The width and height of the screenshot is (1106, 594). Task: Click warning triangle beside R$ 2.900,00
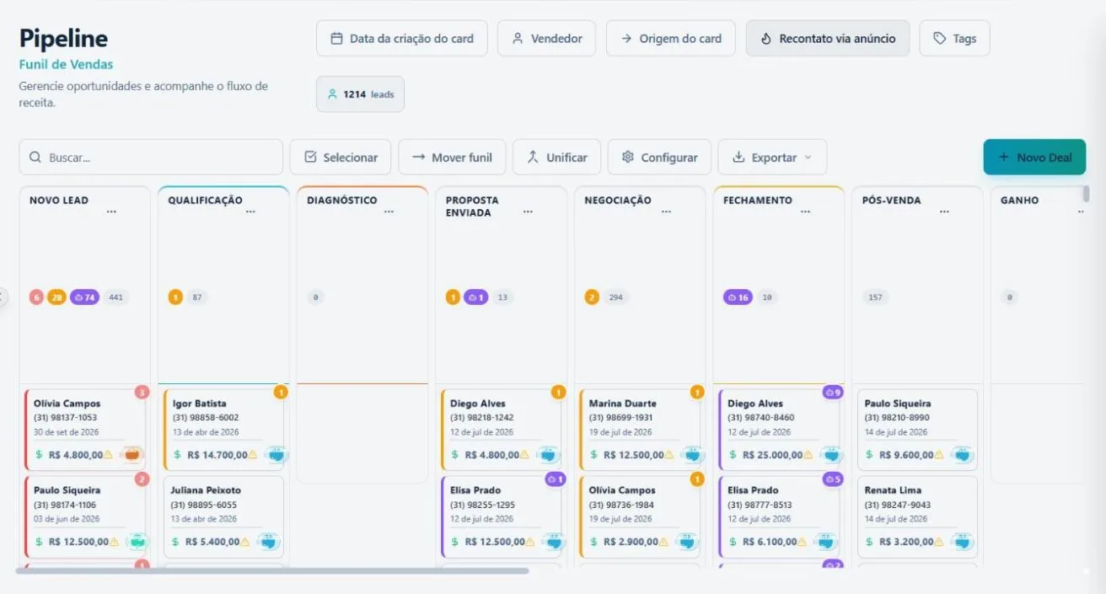(663, 542)
